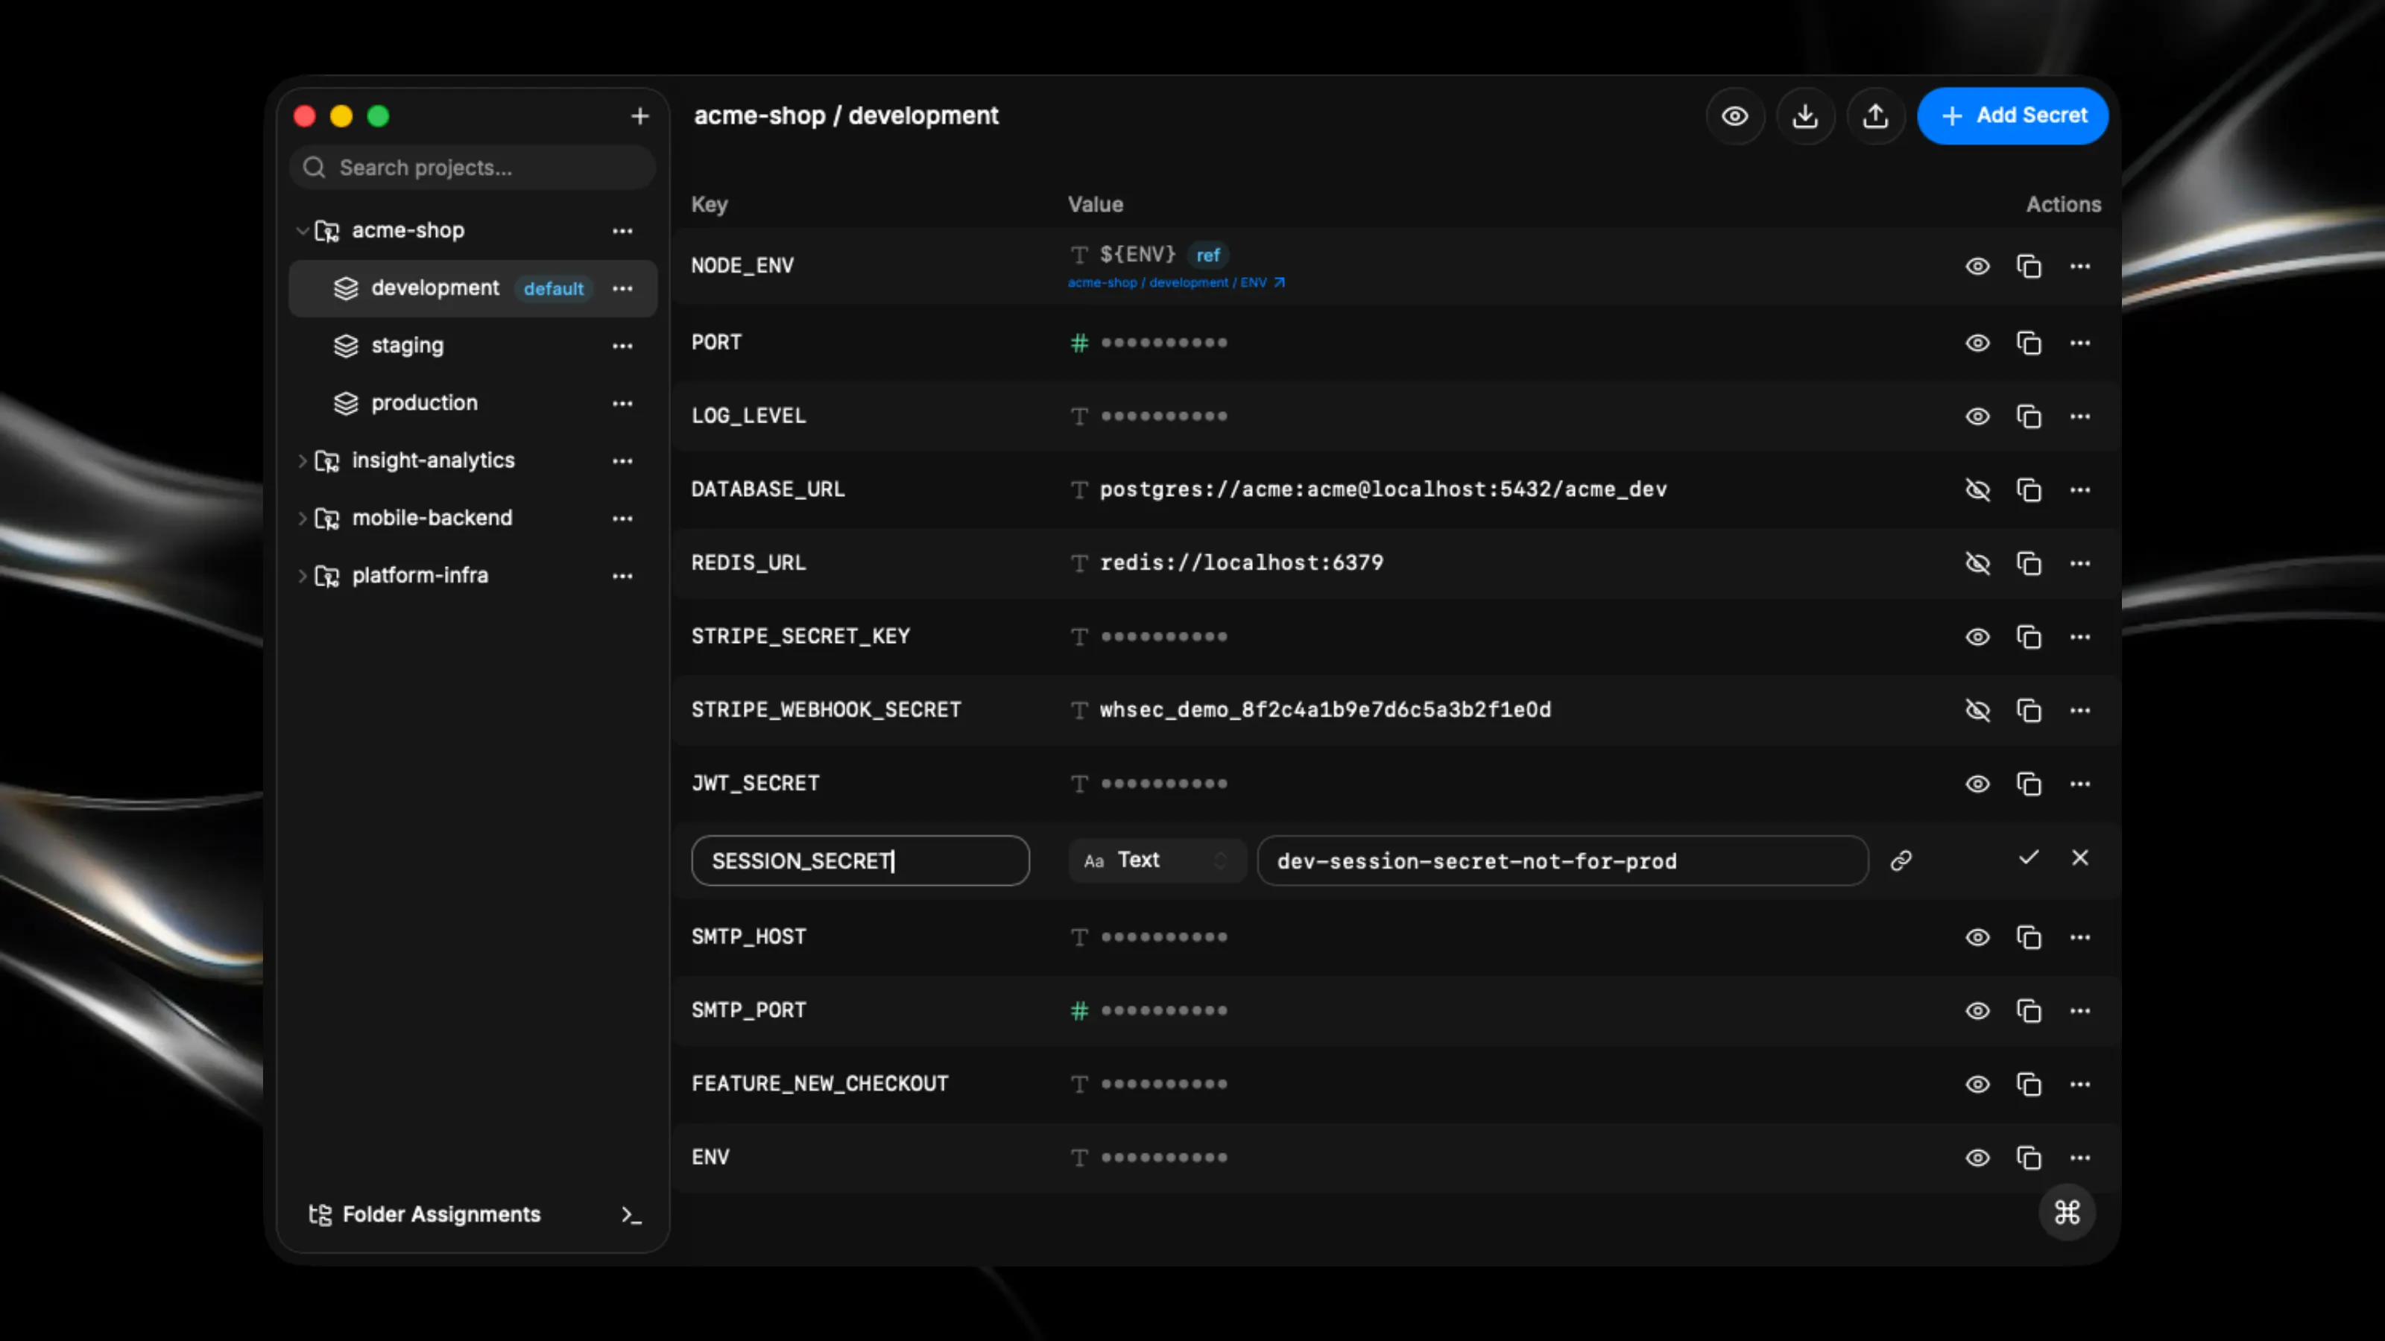Open more actions for FEATURE_NEW_CHECKOUT row

[2080, 1084]
